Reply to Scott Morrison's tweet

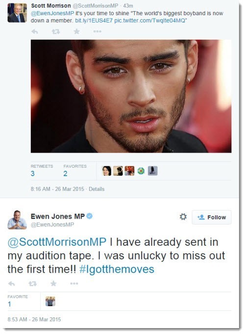coord(35,32)
